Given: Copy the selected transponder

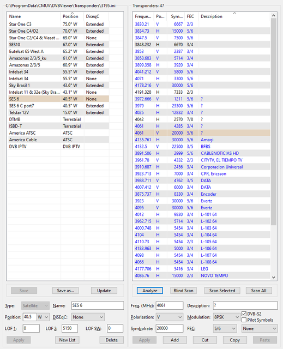Looking at the screenshot, I should click(234, 340).
